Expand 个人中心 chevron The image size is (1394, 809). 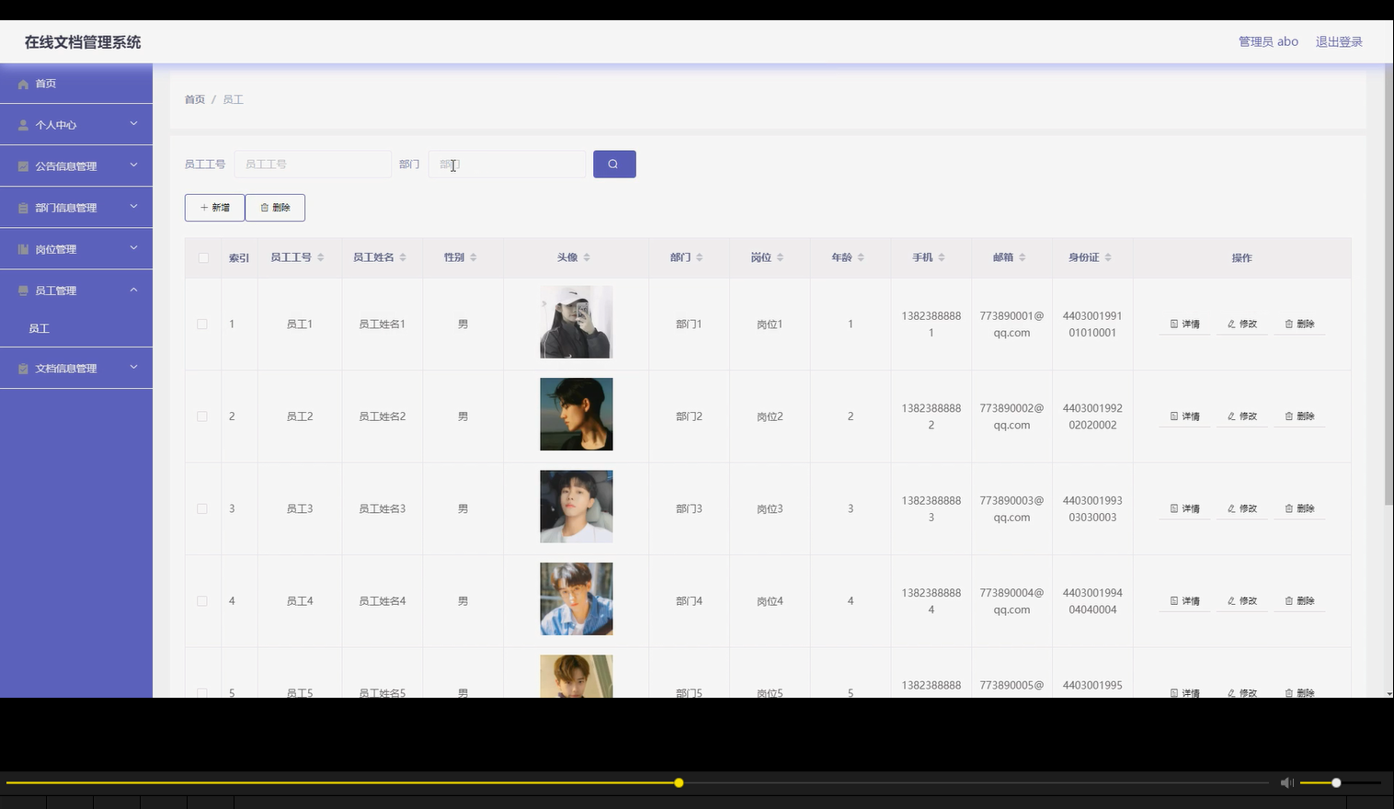click(x=133, y=124)
